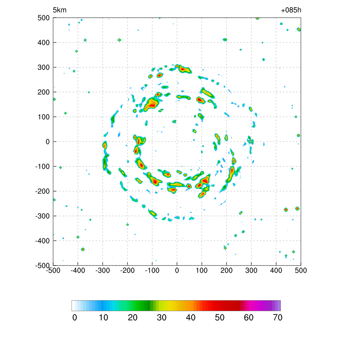The image size is (354, 354).
Task: Click the x-axis tick label 100
Action: pos(202,270)
